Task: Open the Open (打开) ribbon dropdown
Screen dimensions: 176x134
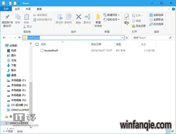Action: coord(137,15)
